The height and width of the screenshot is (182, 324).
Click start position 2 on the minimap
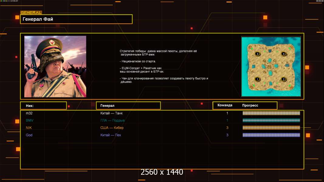[284, 79]
